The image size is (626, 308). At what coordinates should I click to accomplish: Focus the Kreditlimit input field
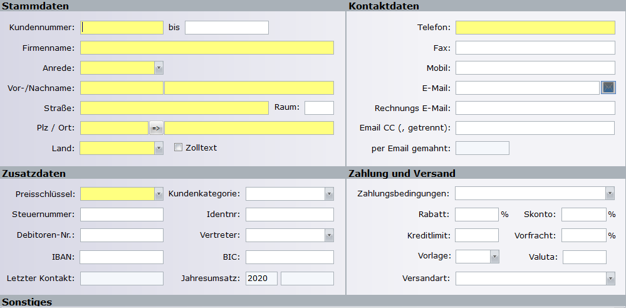point(476,235)
